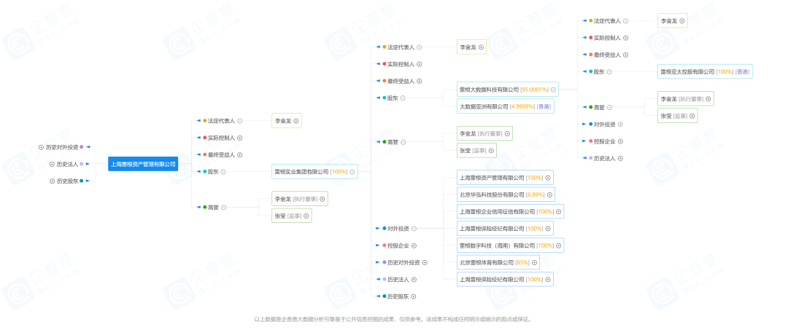
Task: Click the 香港 tag on 雷根亚太控股有限公司
Action: tap(742, 71)
